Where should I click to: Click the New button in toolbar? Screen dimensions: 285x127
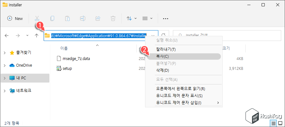point(15,18)
